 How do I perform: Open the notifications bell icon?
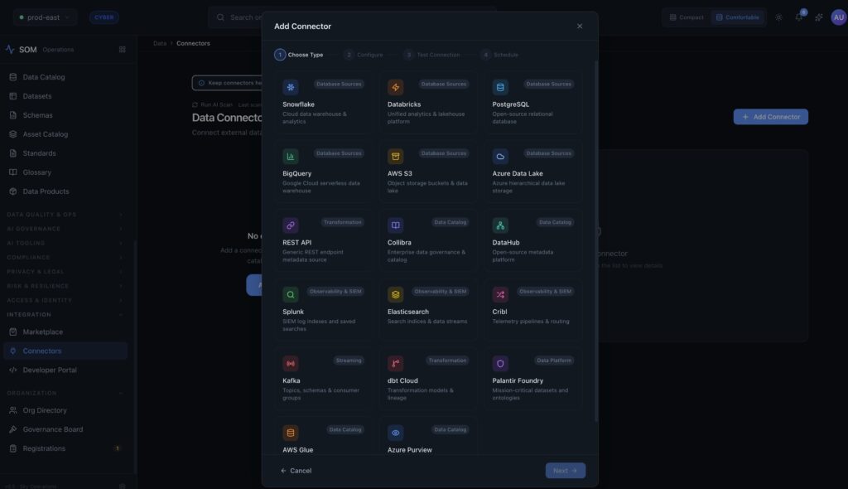798,17
